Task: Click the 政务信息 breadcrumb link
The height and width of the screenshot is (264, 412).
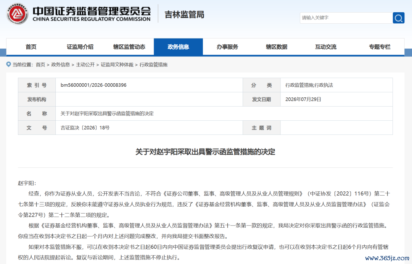Action: coord(60,65)
